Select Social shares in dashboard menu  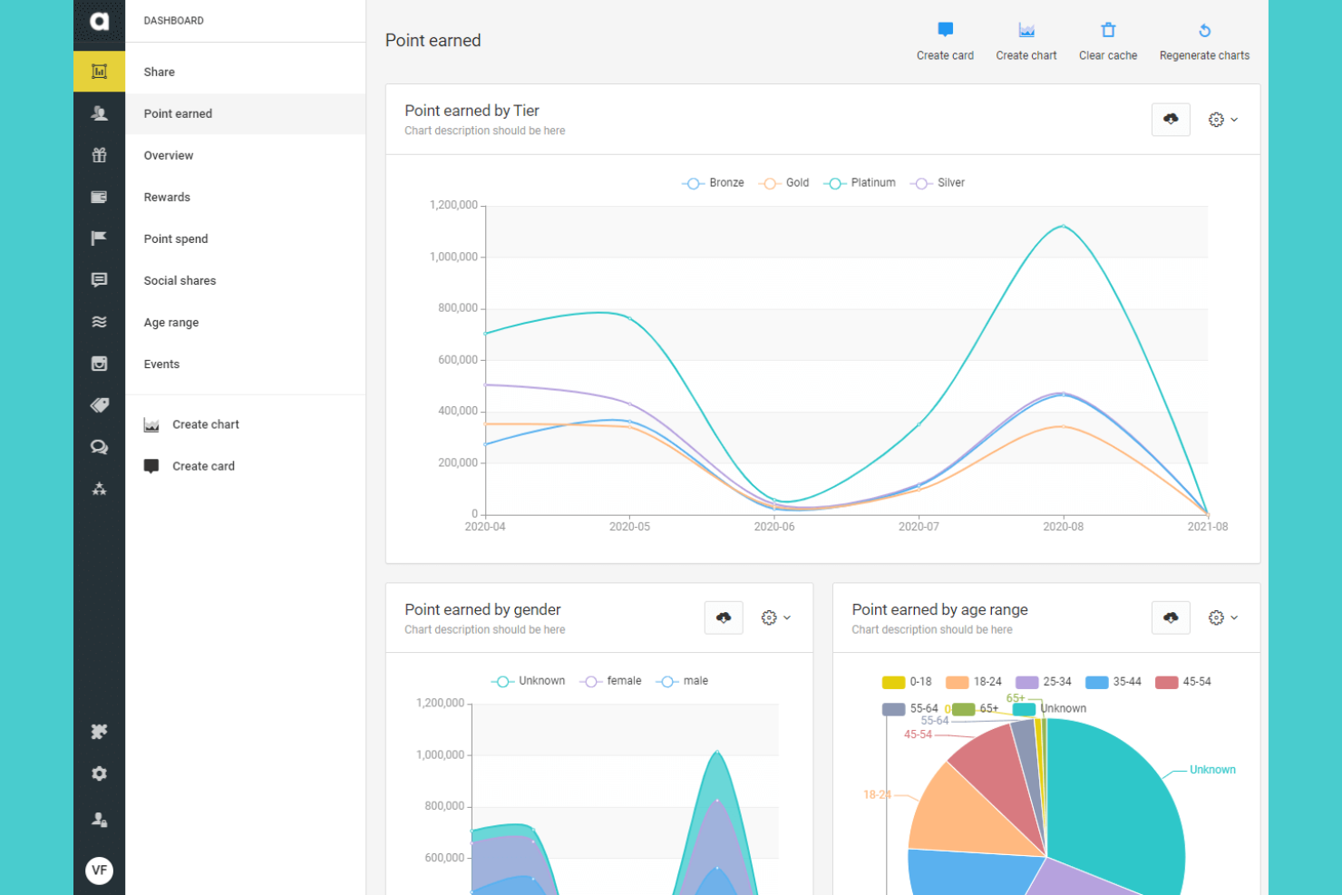pyautogui.click(x=245, y=280)
